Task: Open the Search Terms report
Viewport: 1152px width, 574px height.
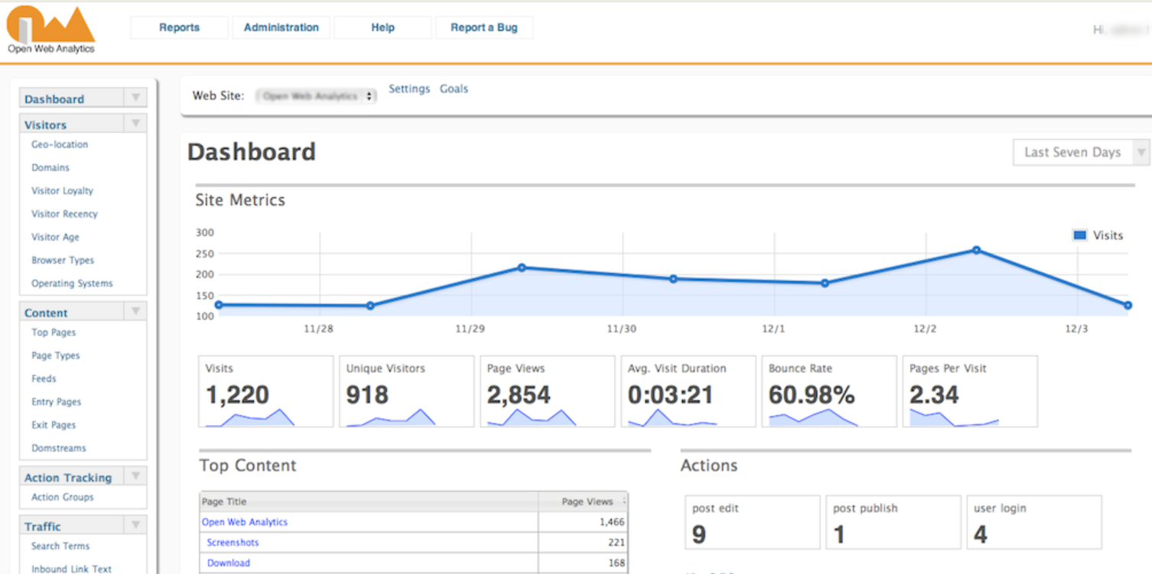Action: [60, 546]
